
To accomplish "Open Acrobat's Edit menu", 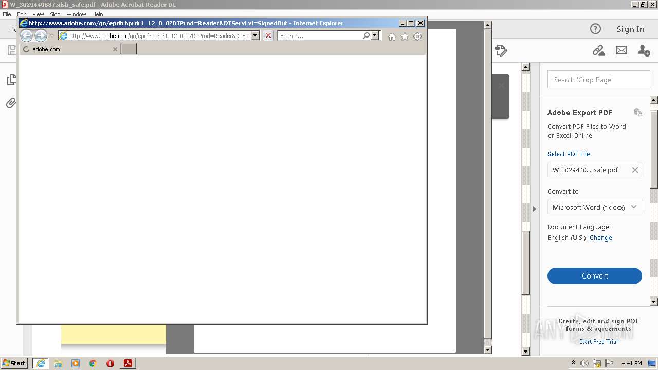I will pos(22,14).
